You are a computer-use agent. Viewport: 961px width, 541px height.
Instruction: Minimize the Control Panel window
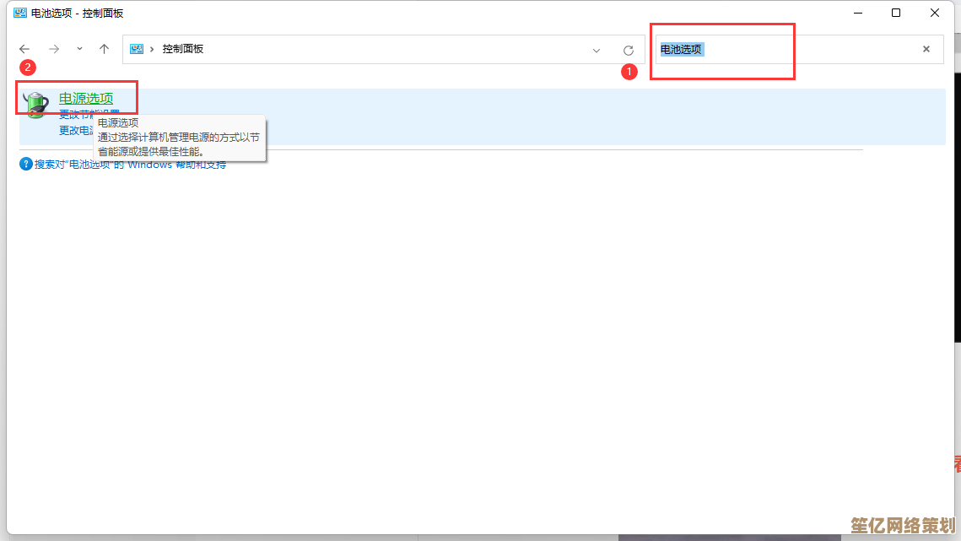(x=856, y=13)
